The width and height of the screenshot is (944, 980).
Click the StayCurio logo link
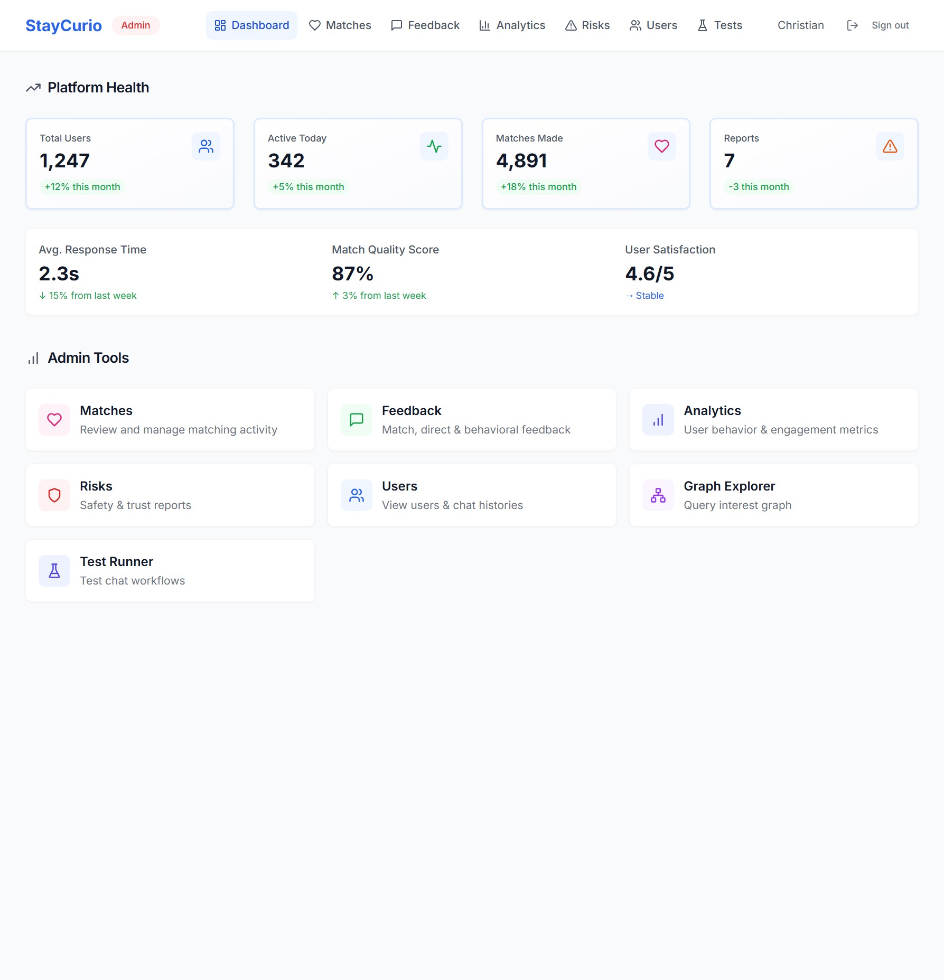pyautogui.click(x=63, y=25)
